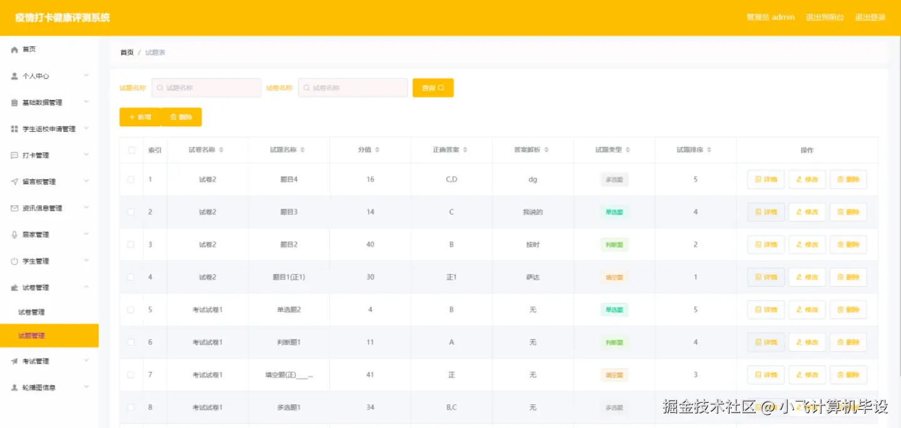Tick checkbox for row 8 多选题1

click(x=131, y=407)
